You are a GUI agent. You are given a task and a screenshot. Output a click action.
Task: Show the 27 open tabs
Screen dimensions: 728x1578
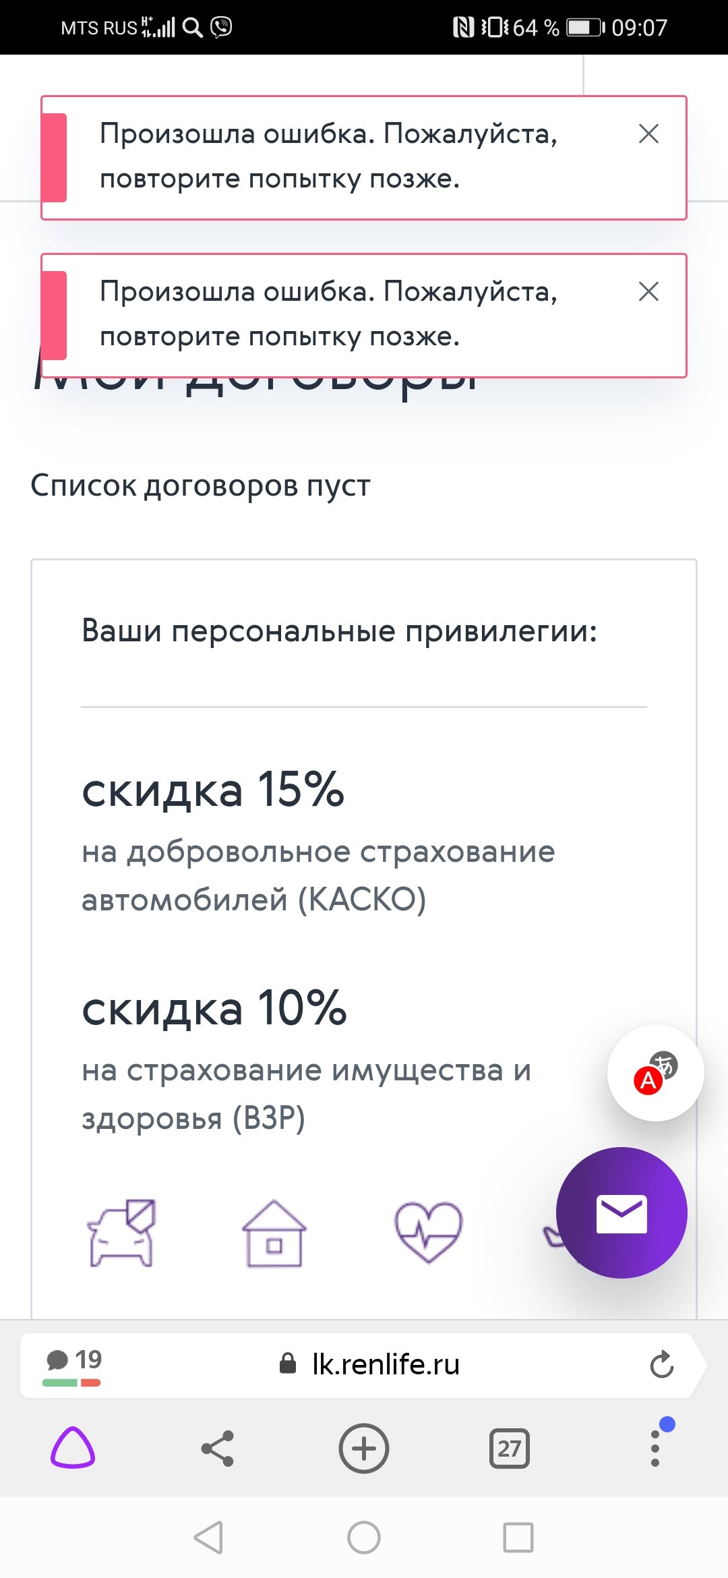(510, 1448)
